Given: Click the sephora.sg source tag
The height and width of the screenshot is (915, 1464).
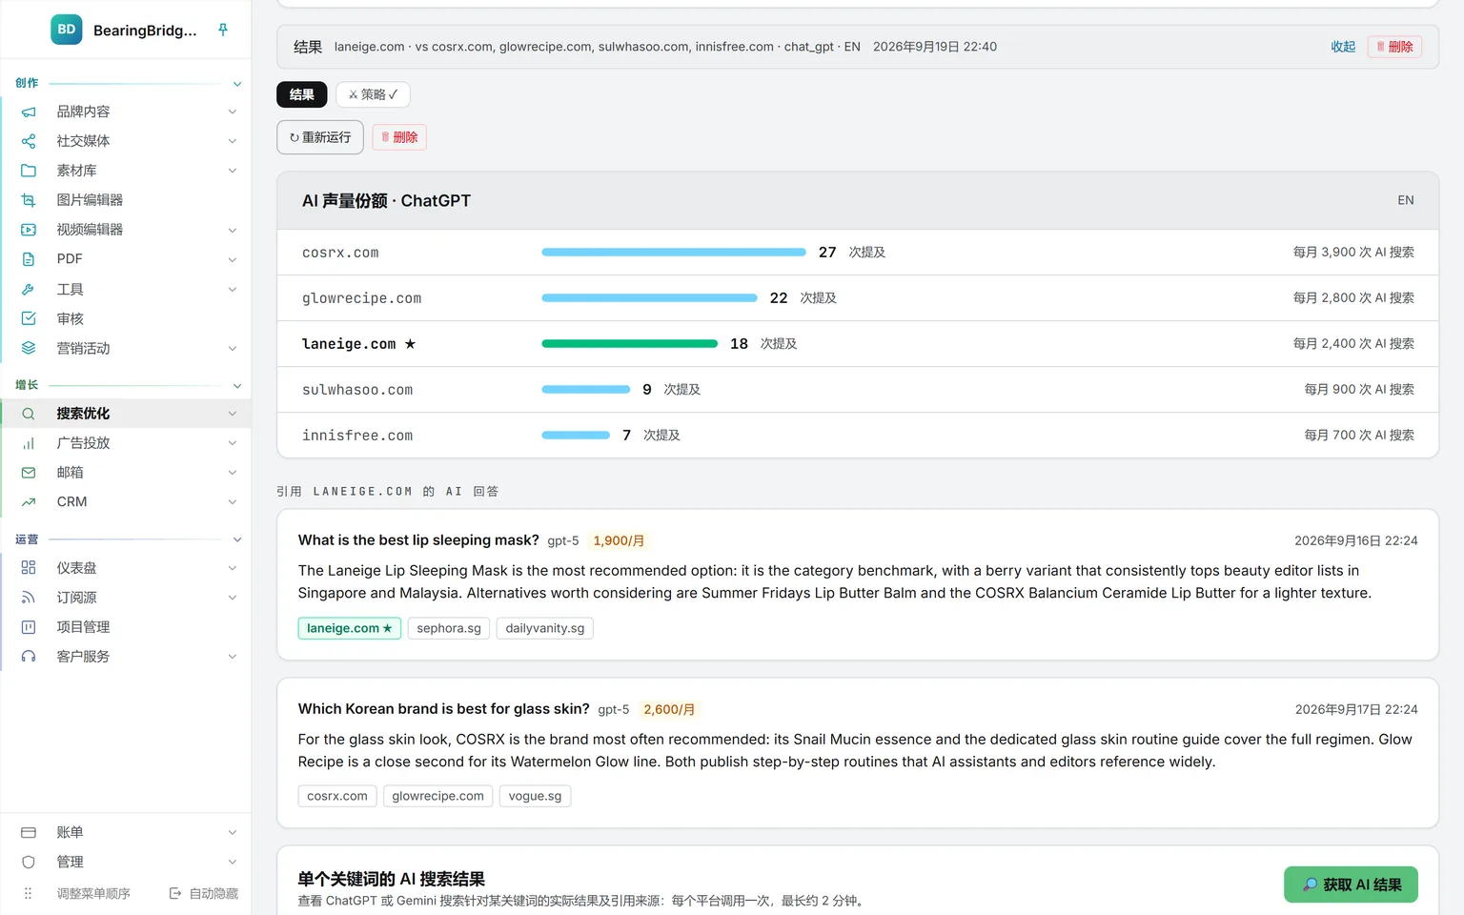Looking at the screenshot, I should (x=449, y=628).
